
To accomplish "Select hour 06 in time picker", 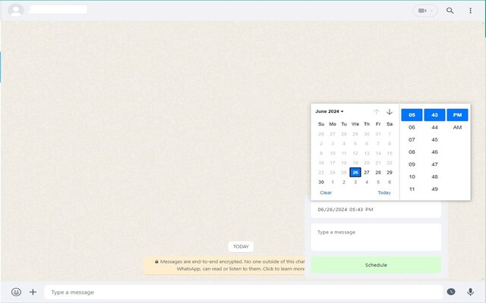I will coord(412,127).
